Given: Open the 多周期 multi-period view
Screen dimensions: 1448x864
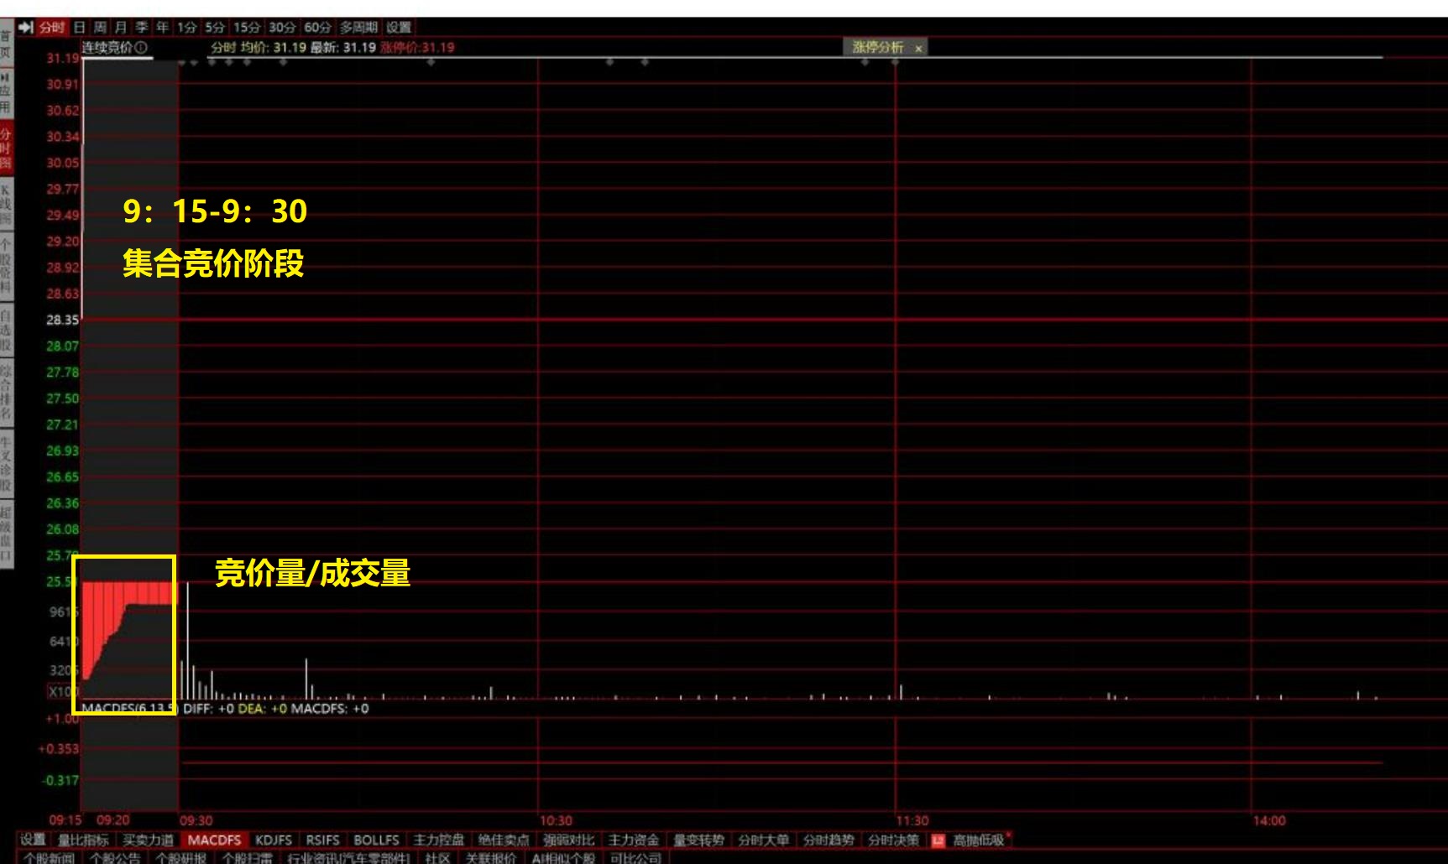Looking at the screenshot, I should click(358, 28).
